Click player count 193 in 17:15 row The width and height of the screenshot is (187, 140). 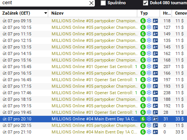click(167, 86)
